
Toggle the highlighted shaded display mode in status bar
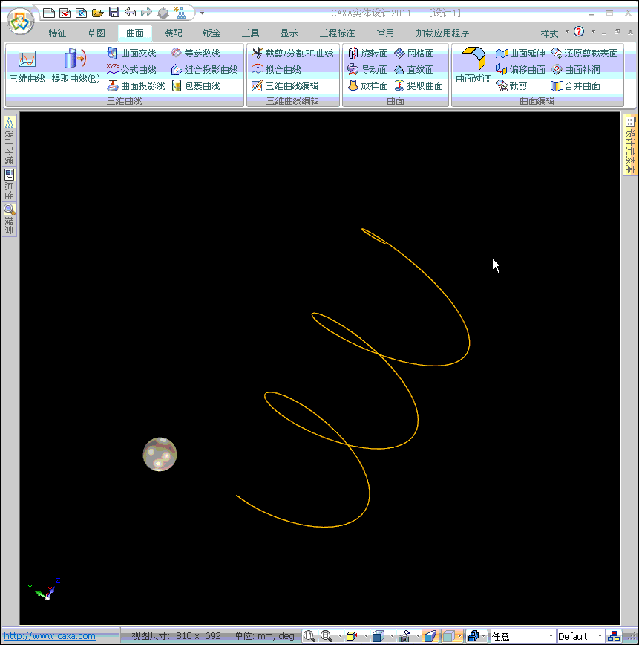[430, 636]
